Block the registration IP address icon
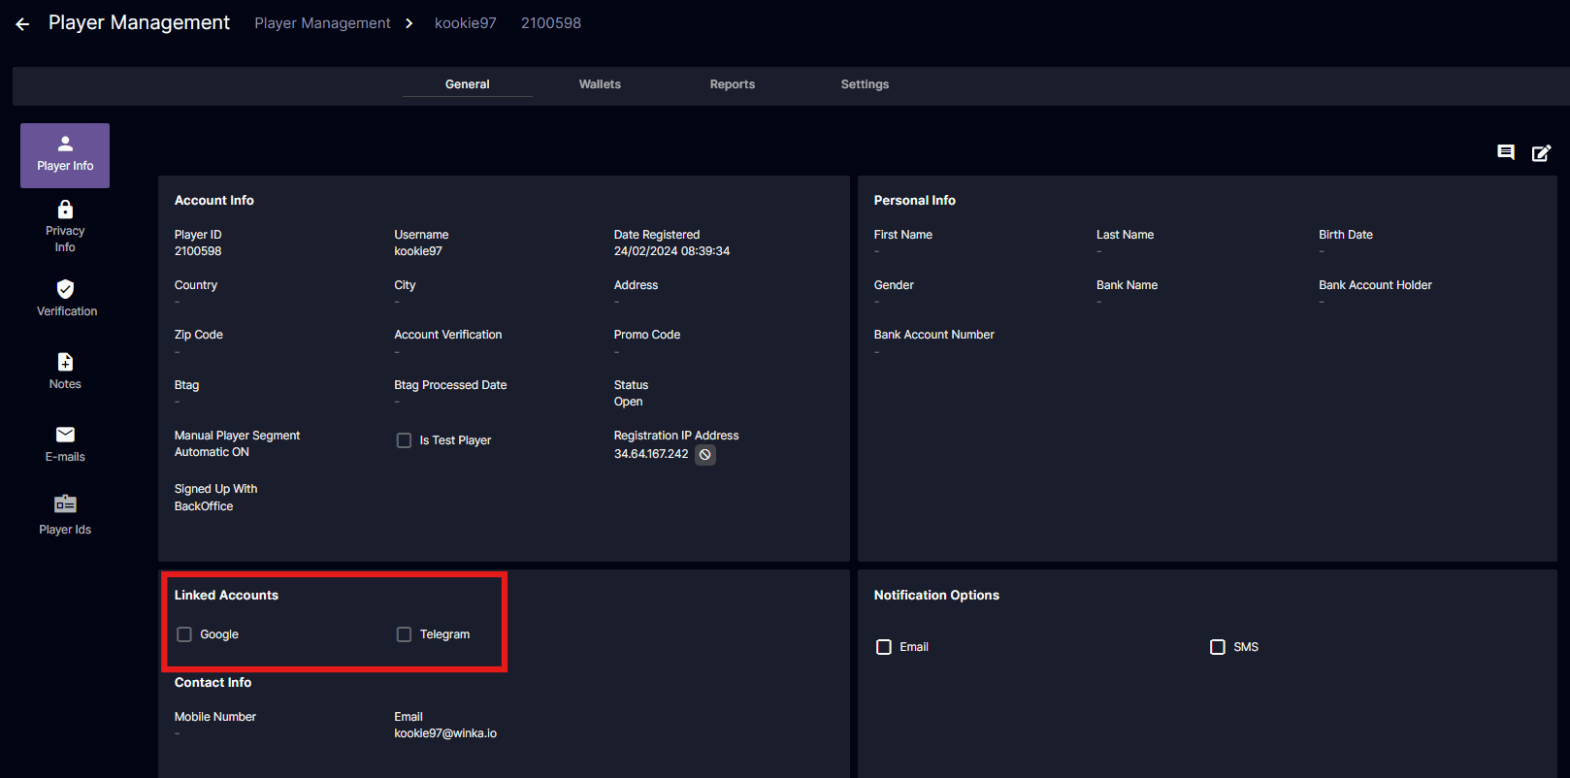This screenshot has height=778, width=1570. 705,454
